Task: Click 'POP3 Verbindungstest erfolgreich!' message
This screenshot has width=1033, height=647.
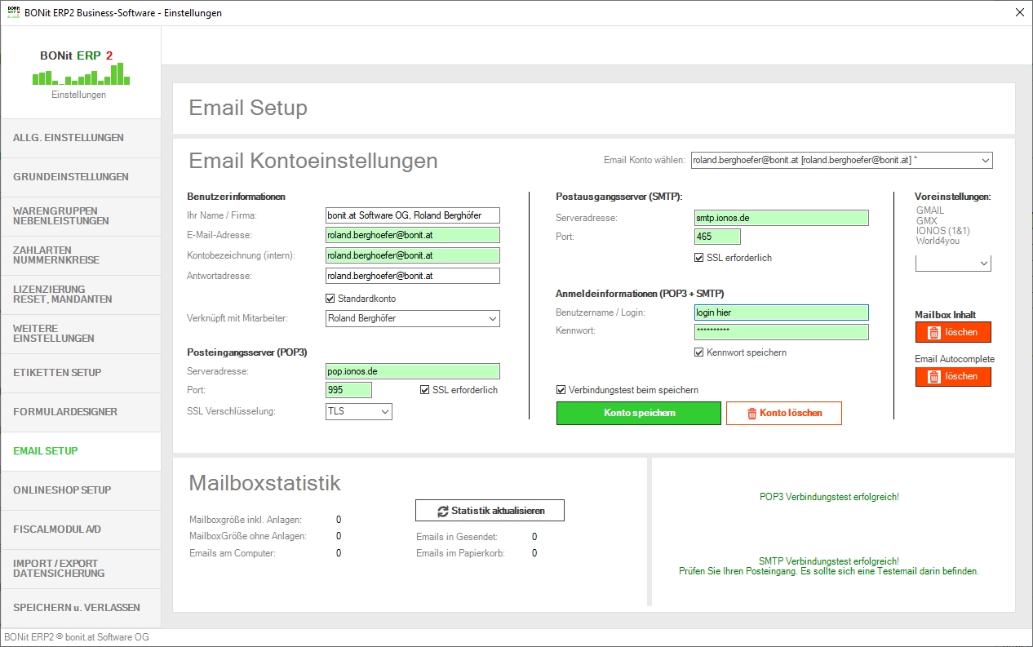Action: click(829, 496)
